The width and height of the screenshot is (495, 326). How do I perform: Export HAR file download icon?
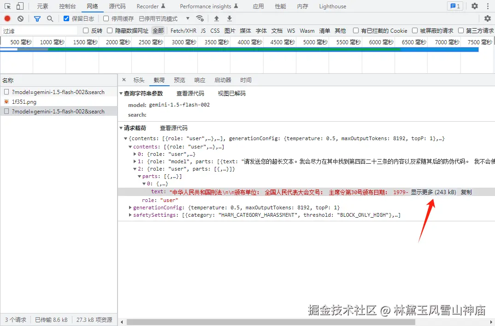point(230,18)
